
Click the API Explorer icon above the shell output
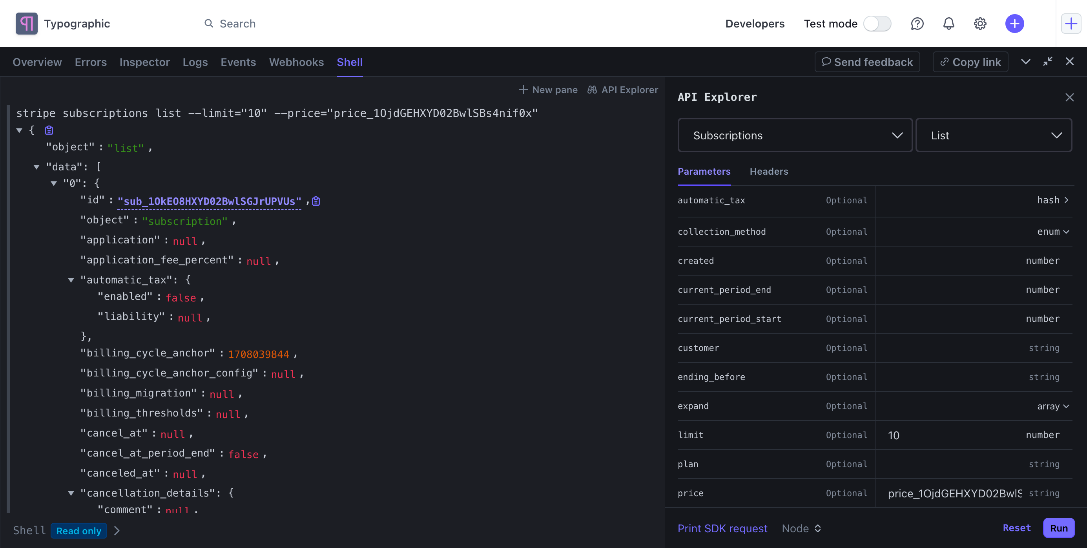tap(593, 90)
